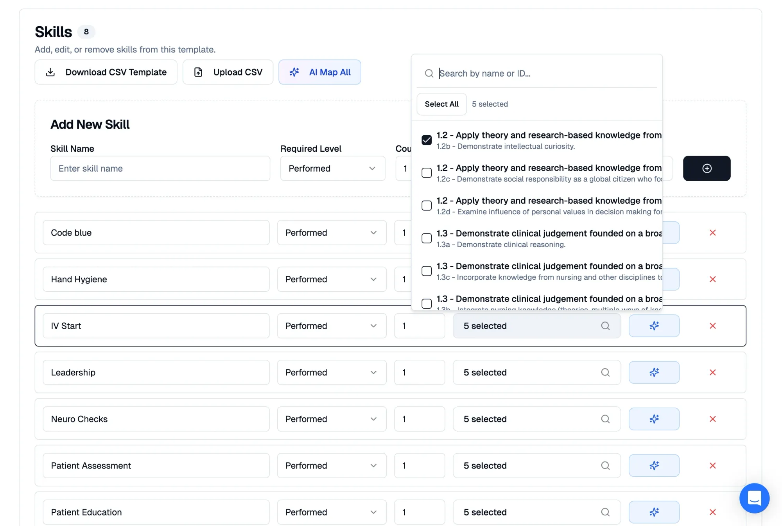782x526 pixels.
Task: Run AI mapping for Leadership
Action: point(654,372)
